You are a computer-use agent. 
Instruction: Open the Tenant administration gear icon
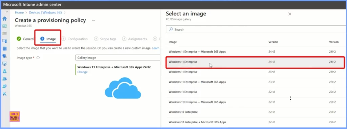pos(4,86)
